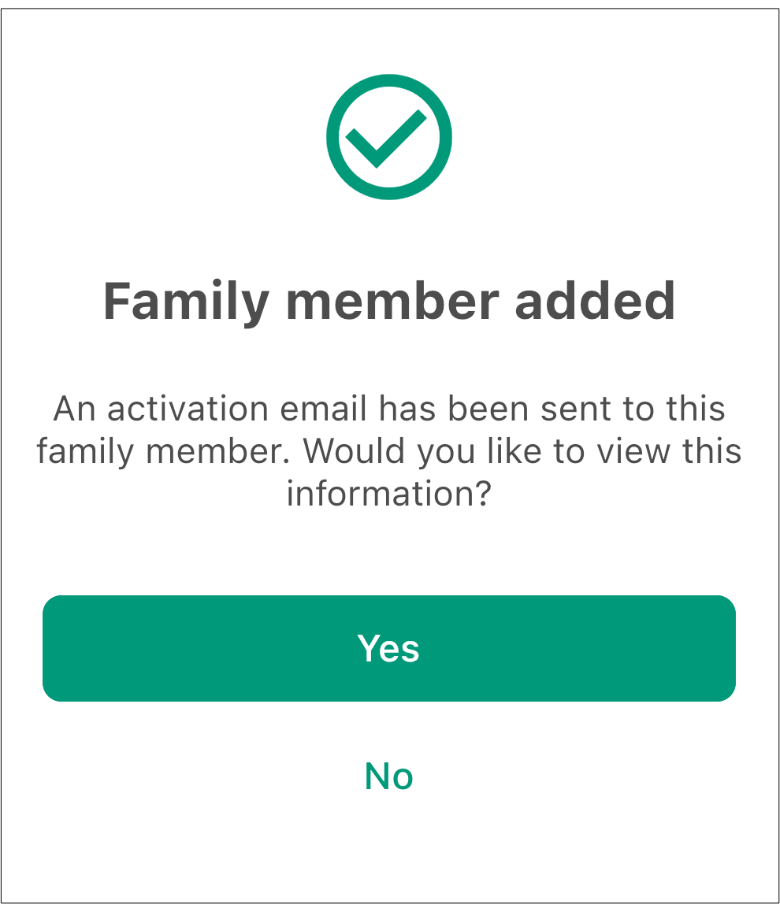
Task: Click the activation email message text
Action: [389, 451]
